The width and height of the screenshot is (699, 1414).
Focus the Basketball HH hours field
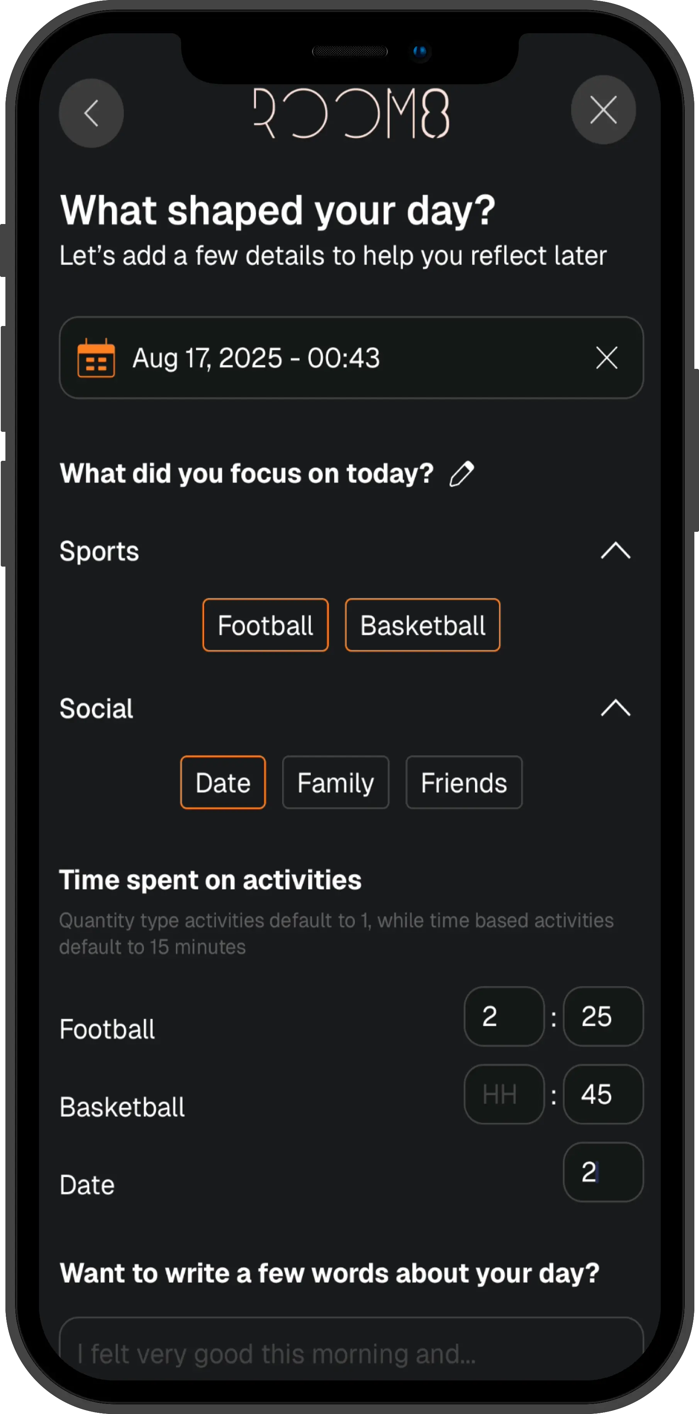pyautogui.click(x=504, y=1095)
